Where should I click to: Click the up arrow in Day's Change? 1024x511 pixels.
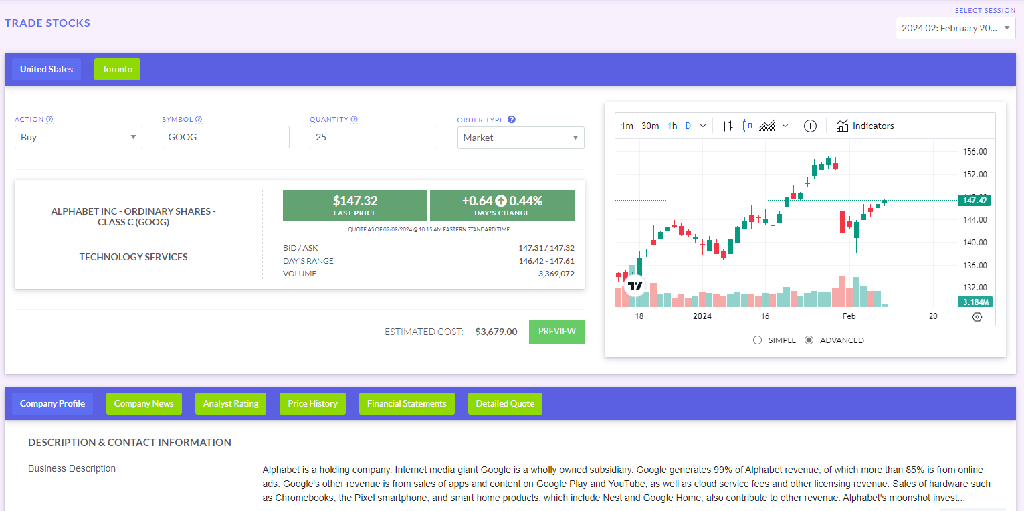pyautogui.click(x=501, y=201)
